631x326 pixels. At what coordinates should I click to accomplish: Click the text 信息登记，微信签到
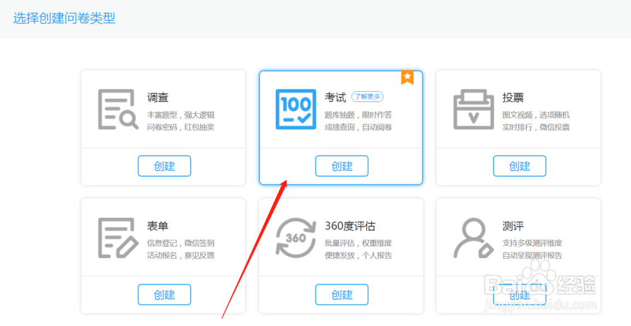point(180,244)
